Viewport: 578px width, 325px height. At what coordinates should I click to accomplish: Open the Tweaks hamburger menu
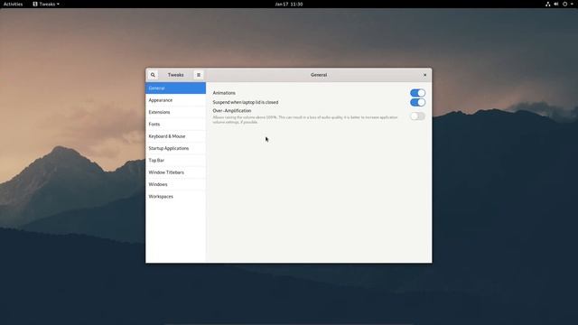click(x=199, y=75)
